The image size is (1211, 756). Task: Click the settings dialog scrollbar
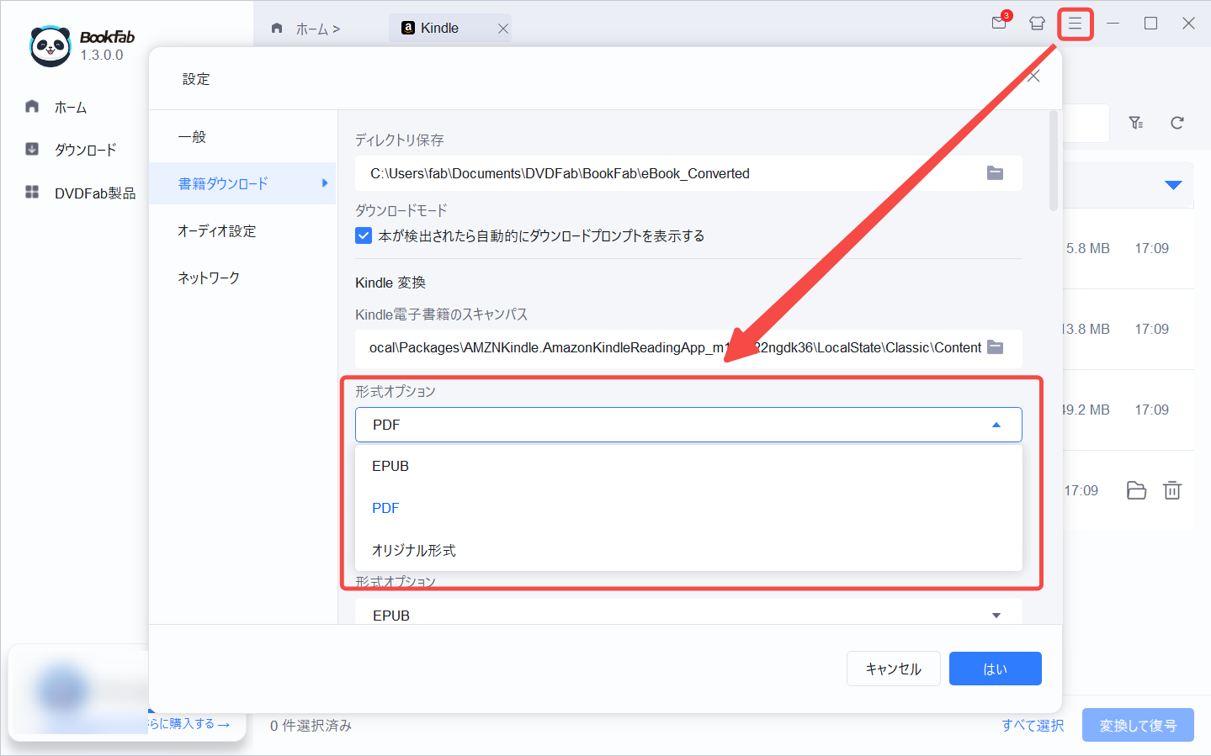pyautogui.click(x=1053, y=161)
